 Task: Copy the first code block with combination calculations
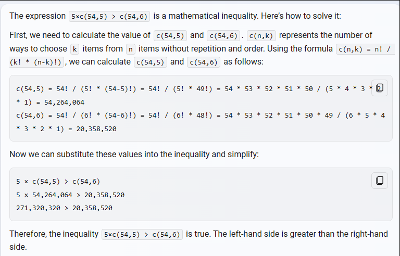click(x=380, y=88)
